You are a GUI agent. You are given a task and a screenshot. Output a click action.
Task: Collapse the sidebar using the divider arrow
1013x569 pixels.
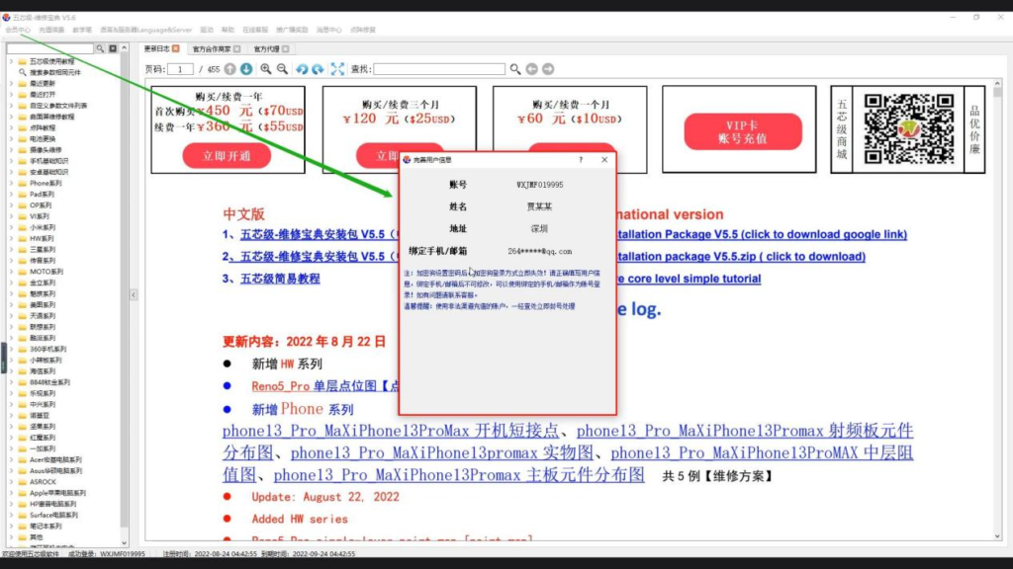[x=134, y=294]
